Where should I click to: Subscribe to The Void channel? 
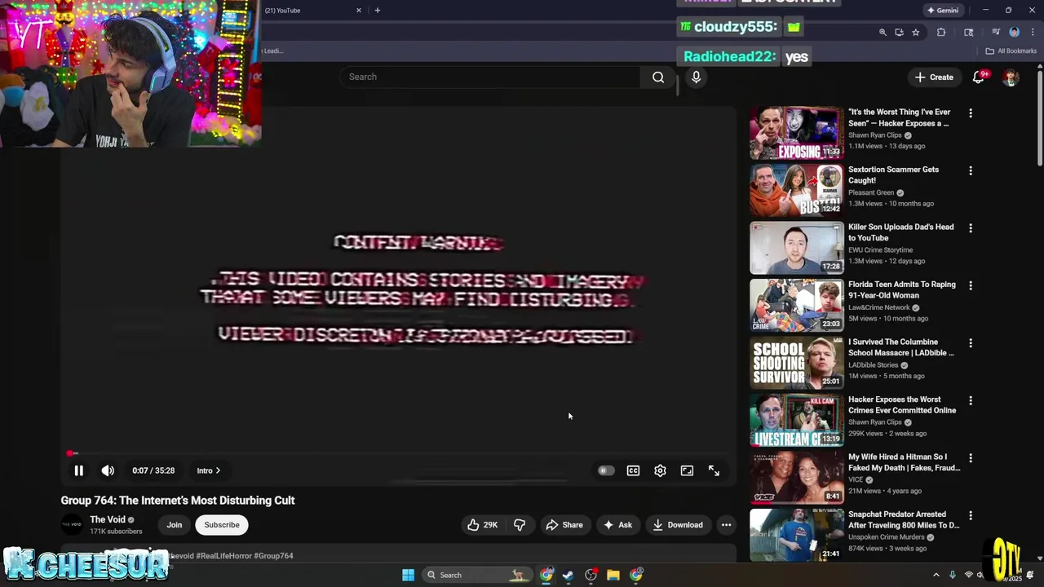(222, 525)
